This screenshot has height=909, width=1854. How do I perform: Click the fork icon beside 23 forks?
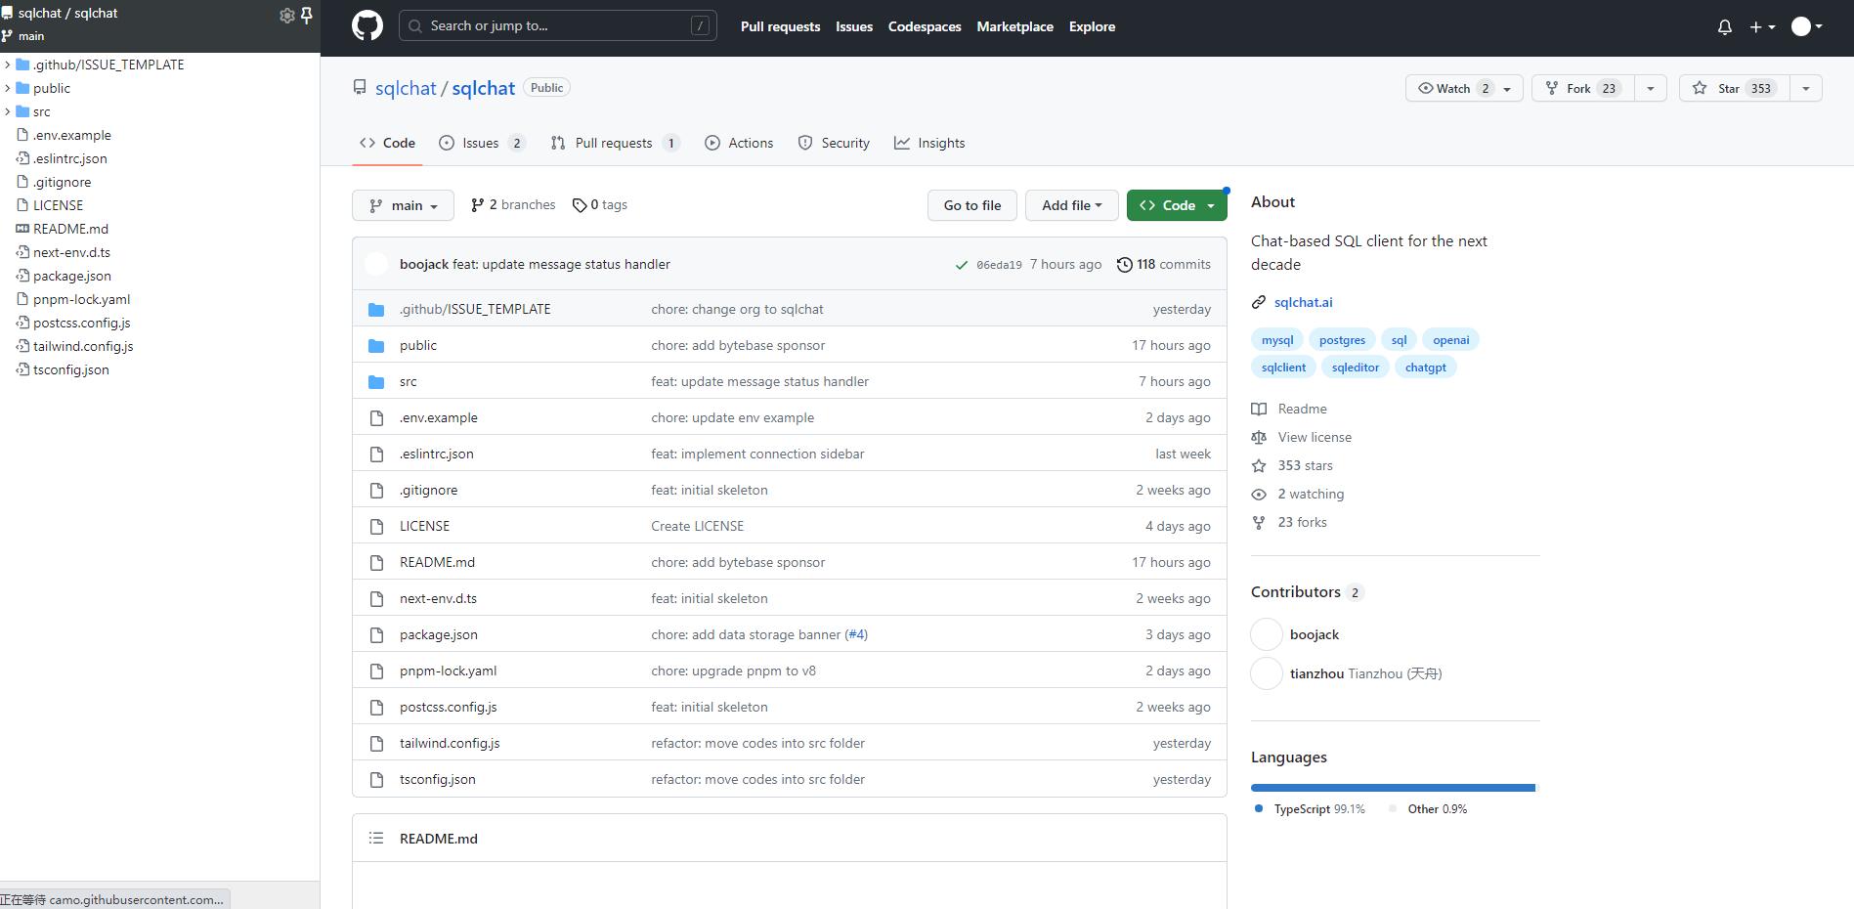pos(1259,523)
